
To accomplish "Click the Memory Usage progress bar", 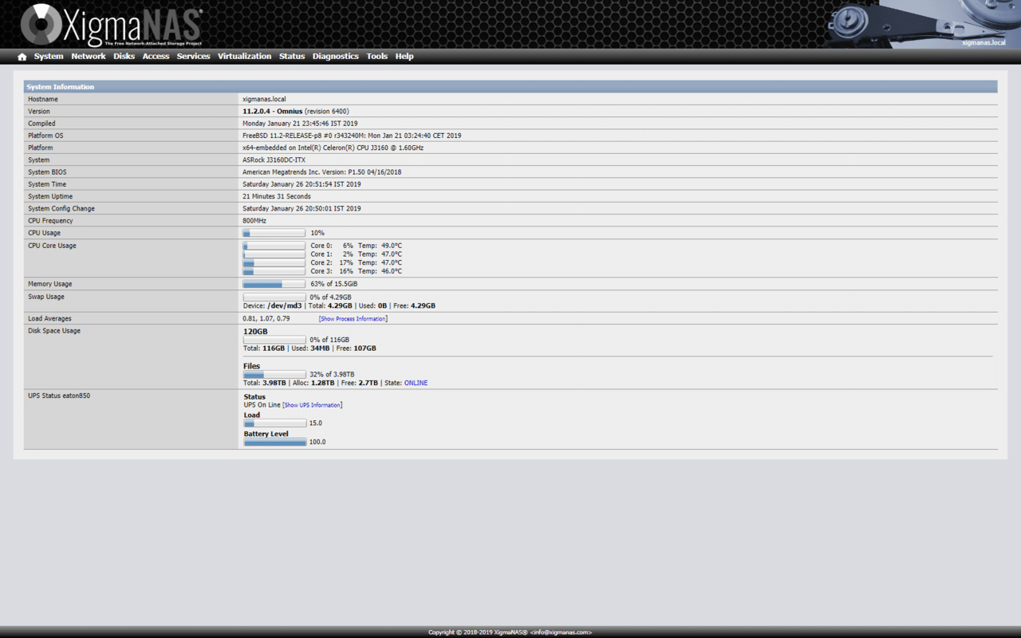I will pos(274,283).
